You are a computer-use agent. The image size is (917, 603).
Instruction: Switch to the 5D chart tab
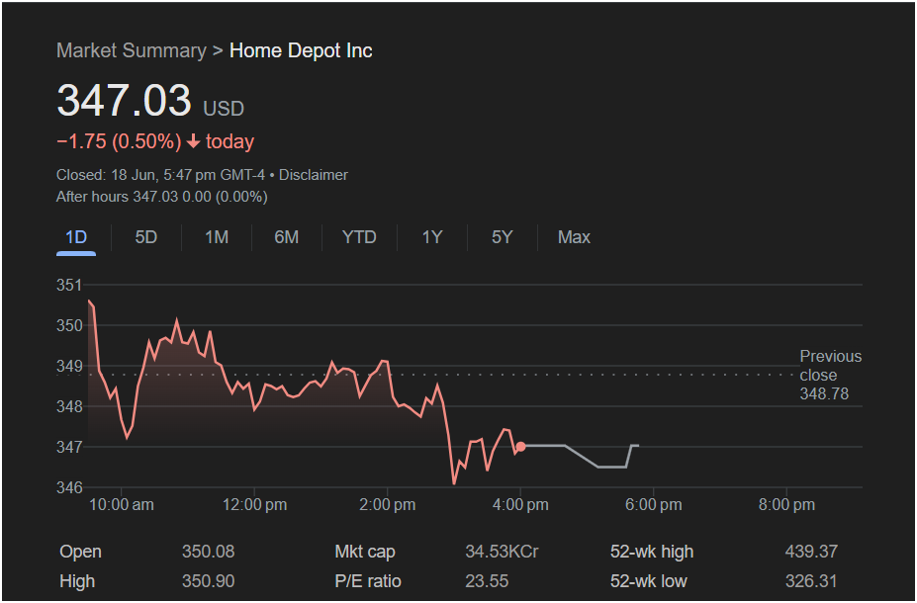(x=146, y=237)
